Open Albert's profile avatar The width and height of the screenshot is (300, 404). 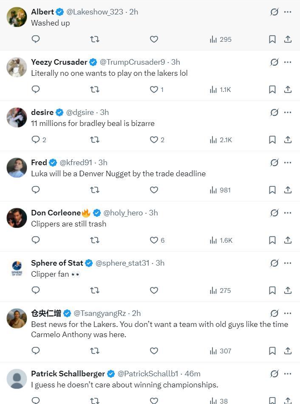(x=17, y=17)
